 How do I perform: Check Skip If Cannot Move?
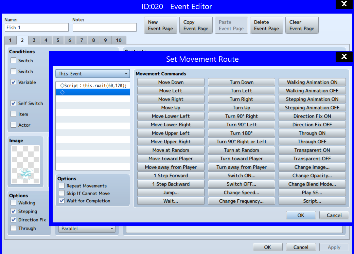[61, 193]
